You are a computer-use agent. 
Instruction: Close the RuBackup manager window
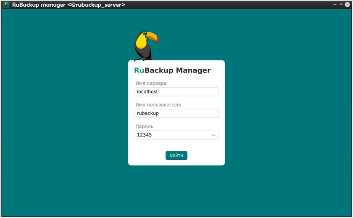click(347, 5)
